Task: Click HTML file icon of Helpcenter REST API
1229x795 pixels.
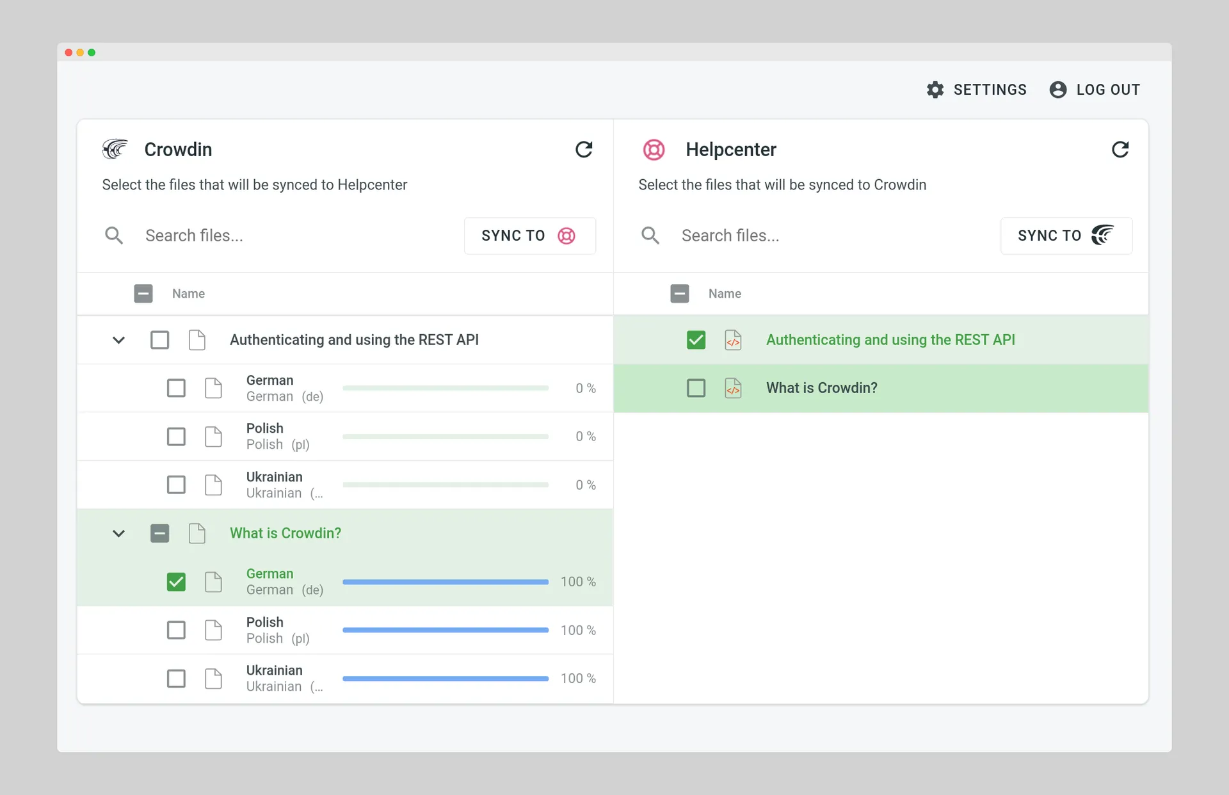Action: [x=734, y=340]
